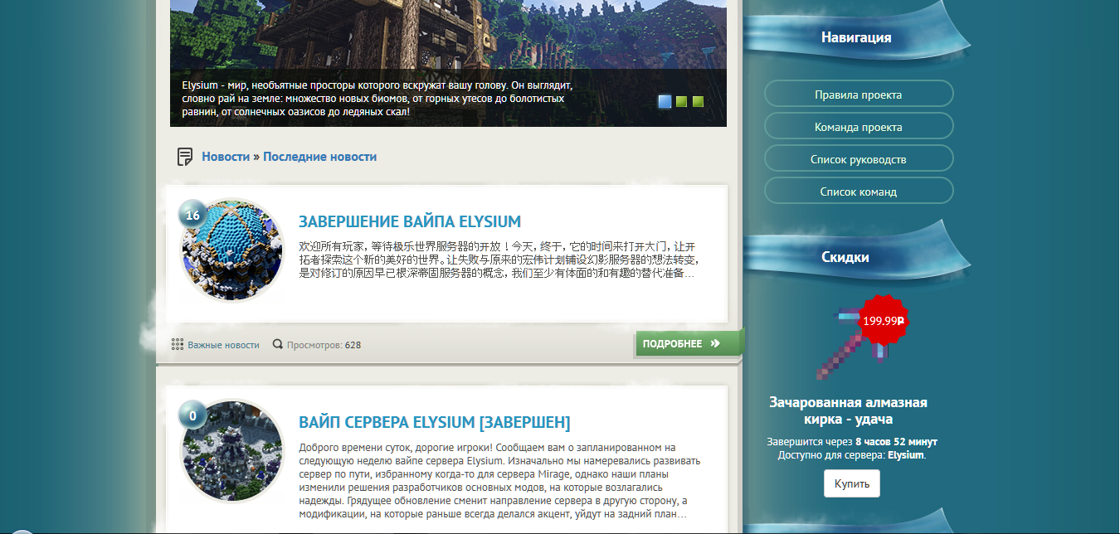Screen dimensions: 1120x534
Task: Click the Навигация sidebar header
Action: tap(856, 37)
